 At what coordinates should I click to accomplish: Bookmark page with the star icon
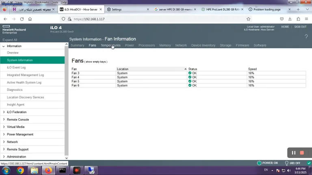[x=248, y=19]
